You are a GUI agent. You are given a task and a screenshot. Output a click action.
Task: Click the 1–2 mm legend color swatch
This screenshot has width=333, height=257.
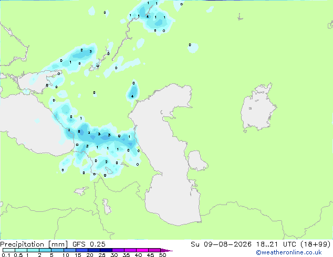[x=33, y=250]
